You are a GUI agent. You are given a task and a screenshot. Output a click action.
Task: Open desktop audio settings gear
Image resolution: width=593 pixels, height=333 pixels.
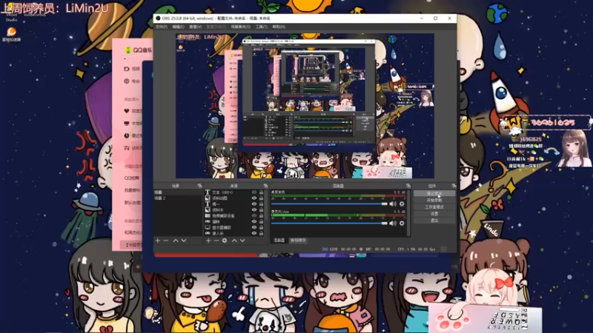402,204
